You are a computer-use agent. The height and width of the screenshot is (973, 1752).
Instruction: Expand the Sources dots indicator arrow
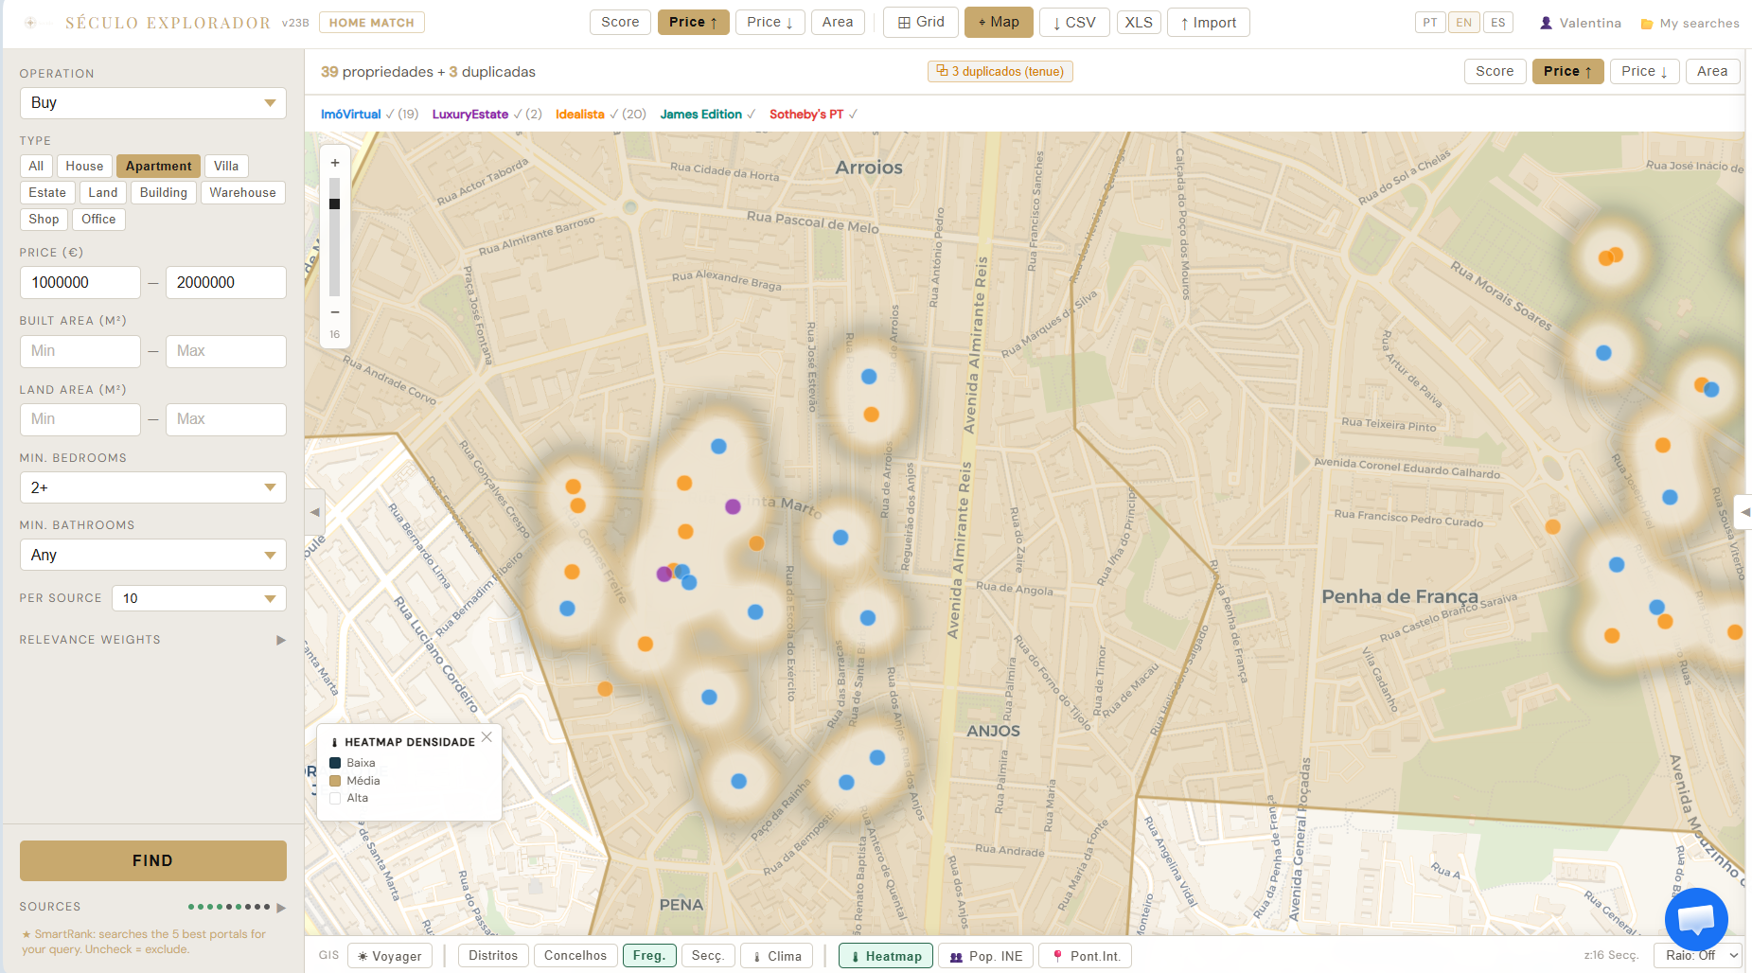click(x=281, y=908)
